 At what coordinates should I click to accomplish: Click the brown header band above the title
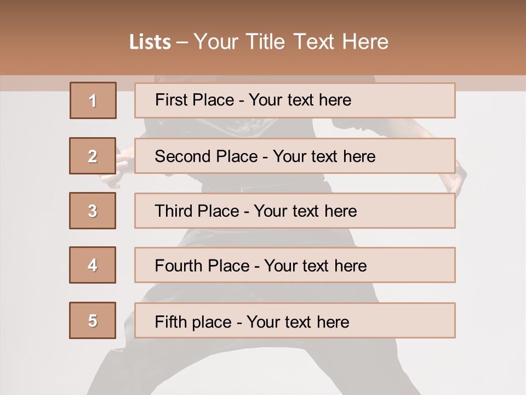coord(263,13)
